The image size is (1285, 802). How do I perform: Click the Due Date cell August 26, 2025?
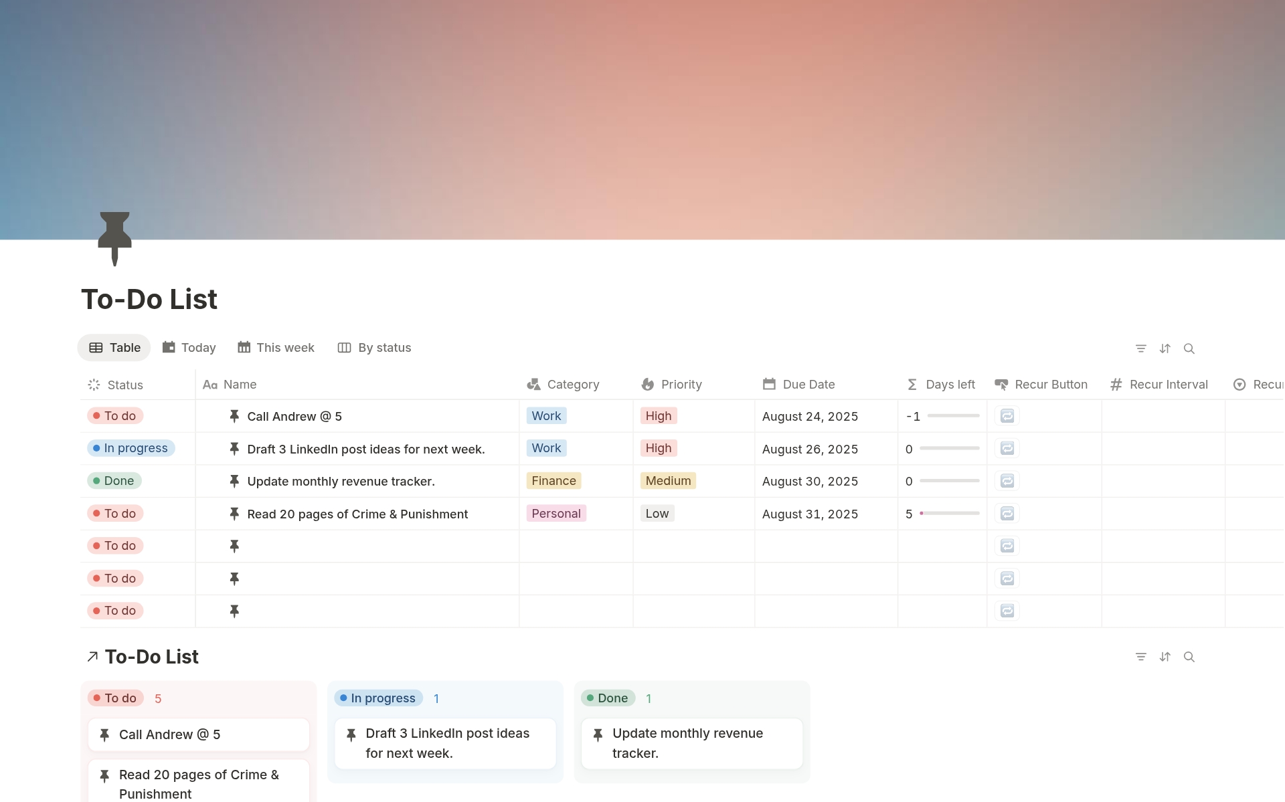(x=810, y=449)
